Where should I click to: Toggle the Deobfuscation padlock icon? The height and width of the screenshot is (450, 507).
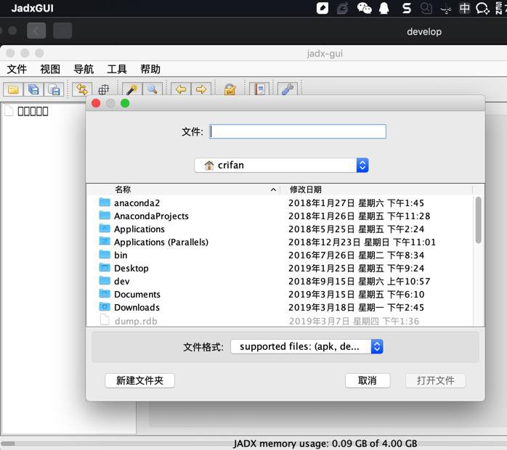click(230, 89)
